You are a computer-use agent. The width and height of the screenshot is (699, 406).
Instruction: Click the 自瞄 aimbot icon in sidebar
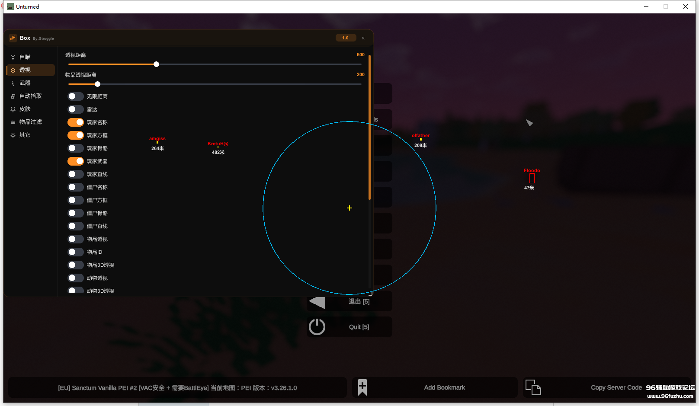pos(13,57)
